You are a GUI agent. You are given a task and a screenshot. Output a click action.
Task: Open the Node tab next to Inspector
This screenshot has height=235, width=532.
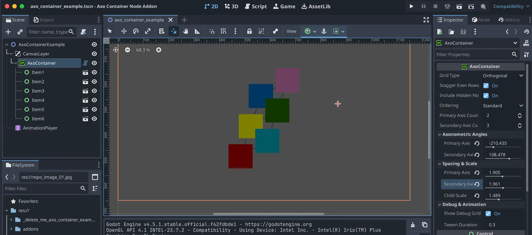tap(481, 20)
